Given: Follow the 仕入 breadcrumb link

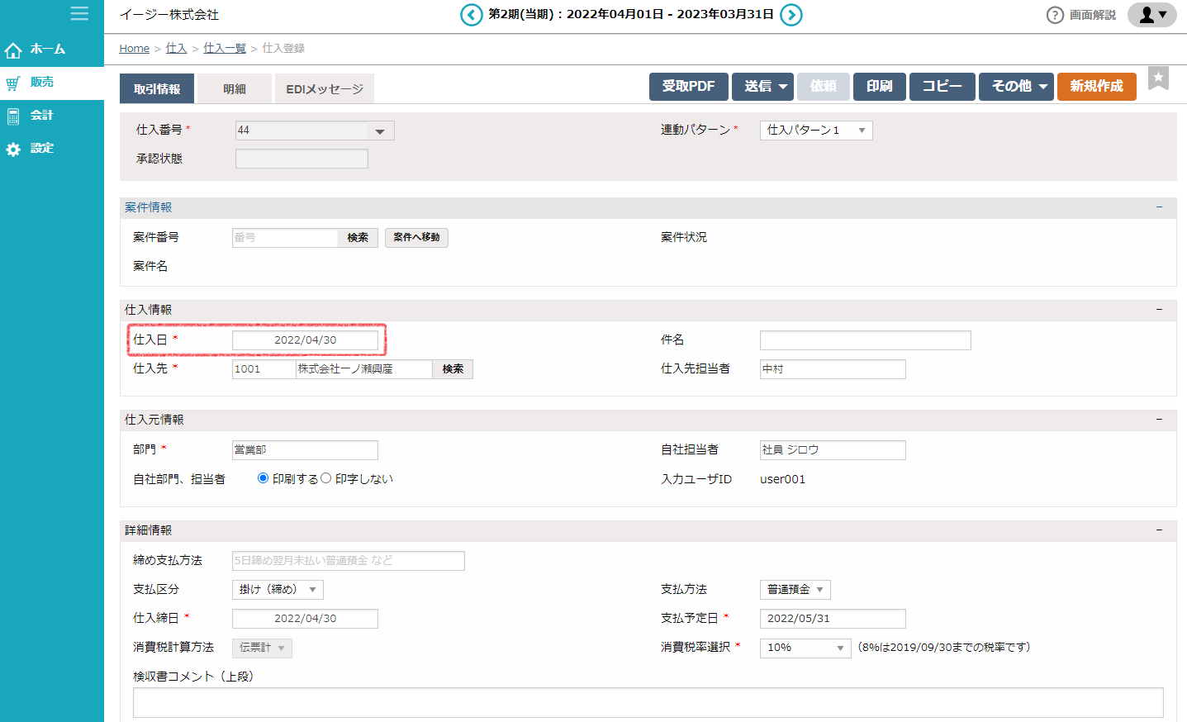Looking at the screenshot, I should (x=177, y=49).
